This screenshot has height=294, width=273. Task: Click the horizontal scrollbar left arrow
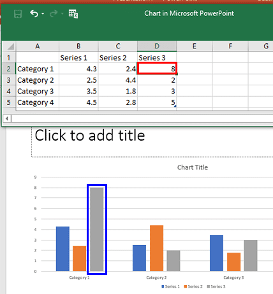click(7, 118)
